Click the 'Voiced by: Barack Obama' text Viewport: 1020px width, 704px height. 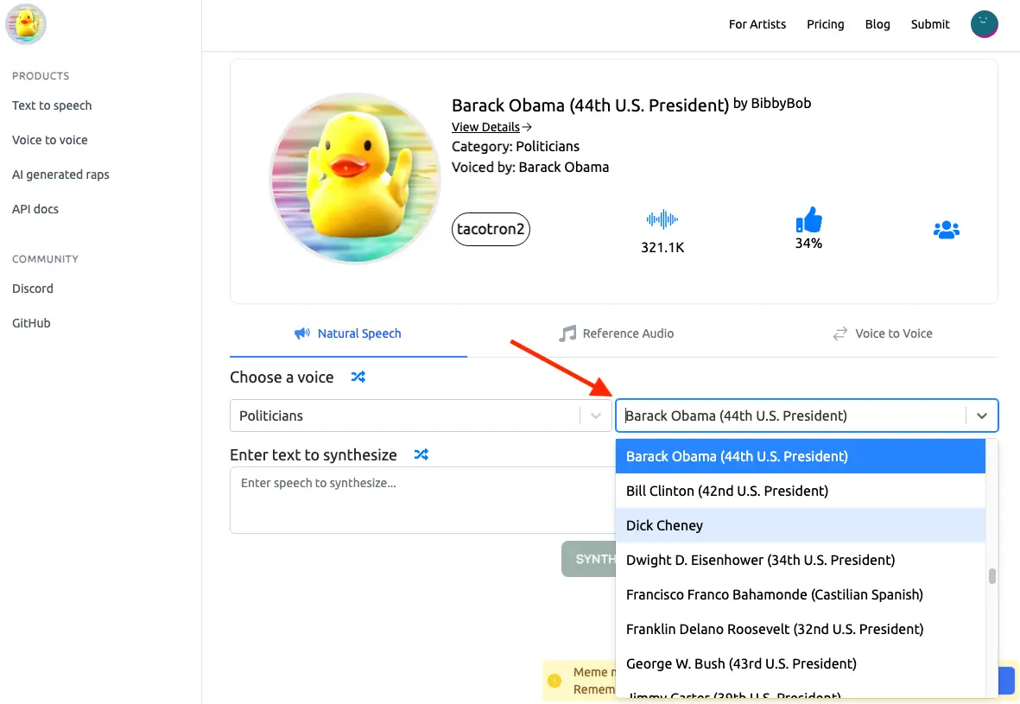[x=530, y=168]
